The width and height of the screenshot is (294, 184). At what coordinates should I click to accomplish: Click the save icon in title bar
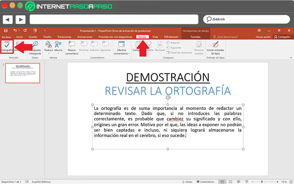point(7,31)
